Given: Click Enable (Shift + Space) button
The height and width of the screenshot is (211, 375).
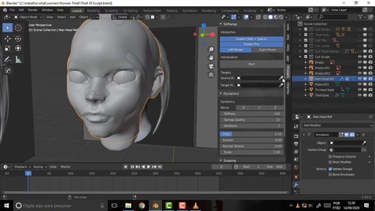Looking at the screenshot, I should click(x=251, y=39).
